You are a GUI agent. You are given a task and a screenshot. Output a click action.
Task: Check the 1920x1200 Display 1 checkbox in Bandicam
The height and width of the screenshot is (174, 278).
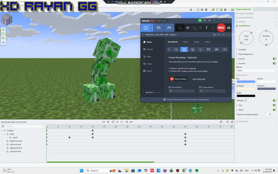click(143, 35)
